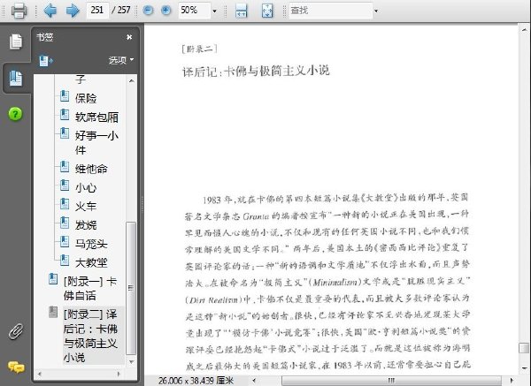
Task: Zoom in with the plus button
Action: click(x=165, y=10)
